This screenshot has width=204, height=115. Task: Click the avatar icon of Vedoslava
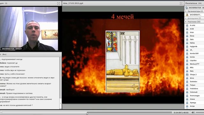[x=187, y=88]
